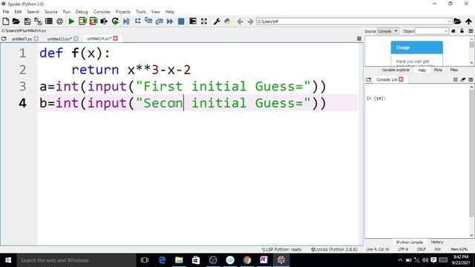Open file using folder toolbar icon

tap(16, 22)
